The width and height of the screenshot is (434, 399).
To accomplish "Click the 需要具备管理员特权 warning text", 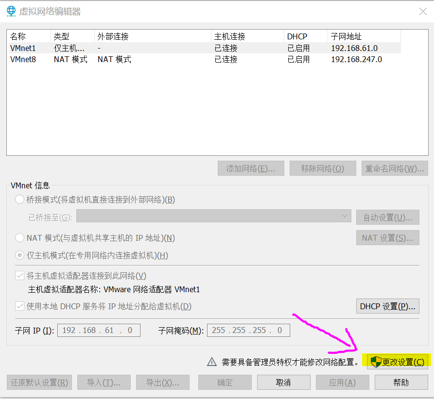I will point(290,362).
